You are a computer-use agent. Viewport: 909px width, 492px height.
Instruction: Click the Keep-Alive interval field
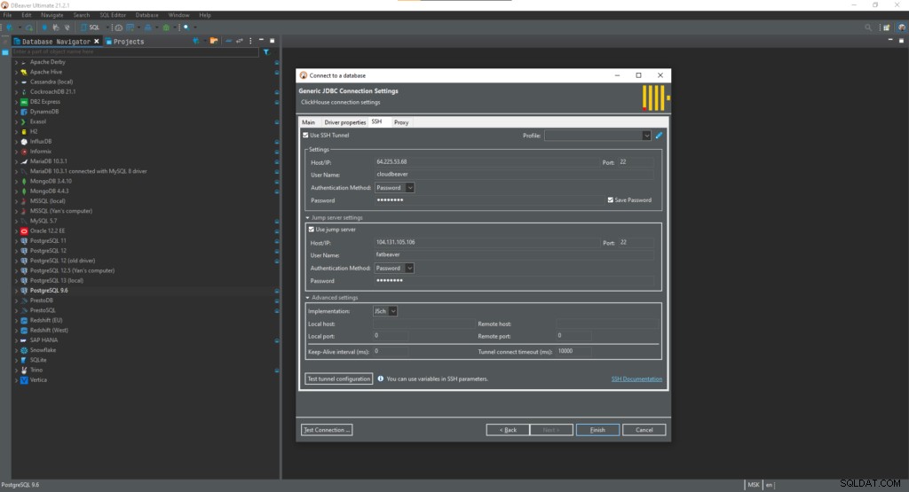391,351
